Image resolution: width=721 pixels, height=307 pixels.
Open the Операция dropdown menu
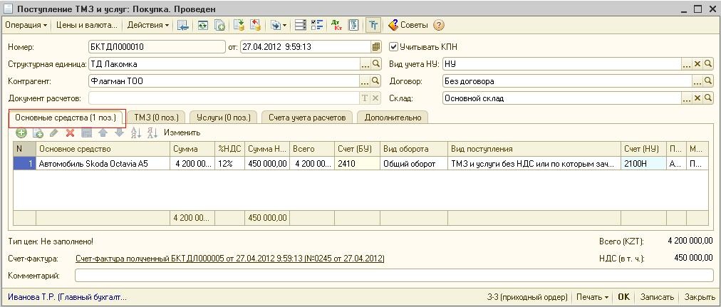pos(26,26)
